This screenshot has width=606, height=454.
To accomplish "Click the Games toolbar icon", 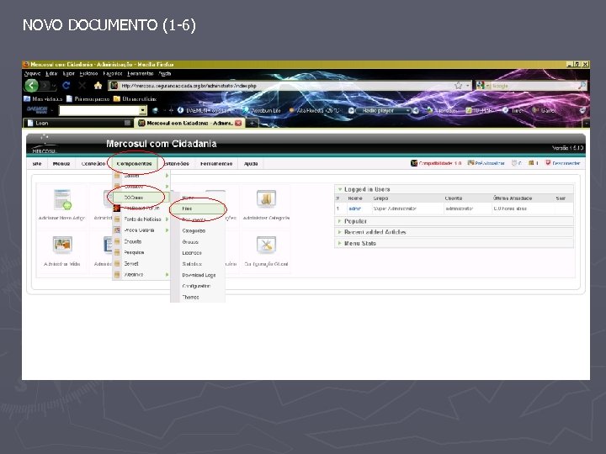I will 535,110.
